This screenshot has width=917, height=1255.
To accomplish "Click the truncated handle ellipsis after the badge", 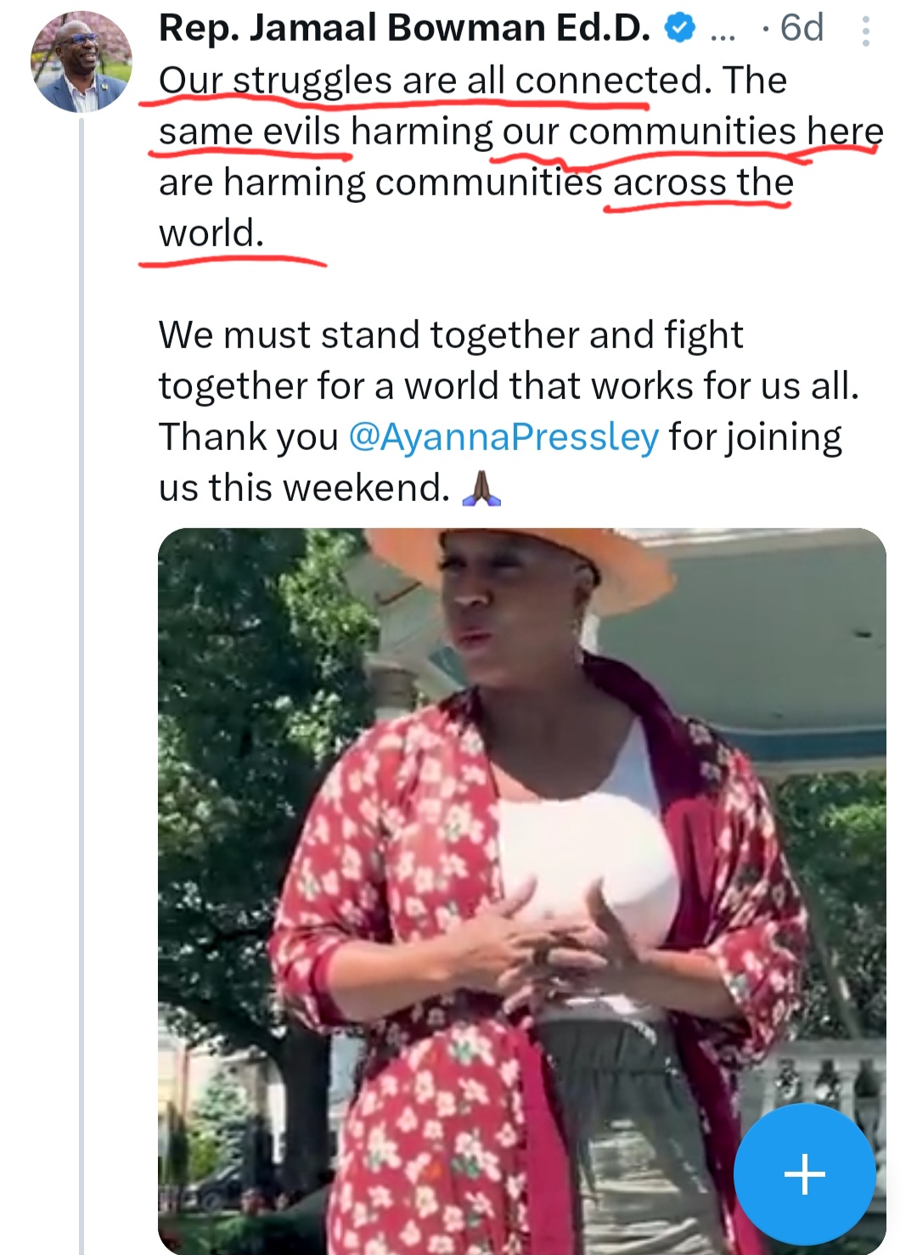I will 723,31.
